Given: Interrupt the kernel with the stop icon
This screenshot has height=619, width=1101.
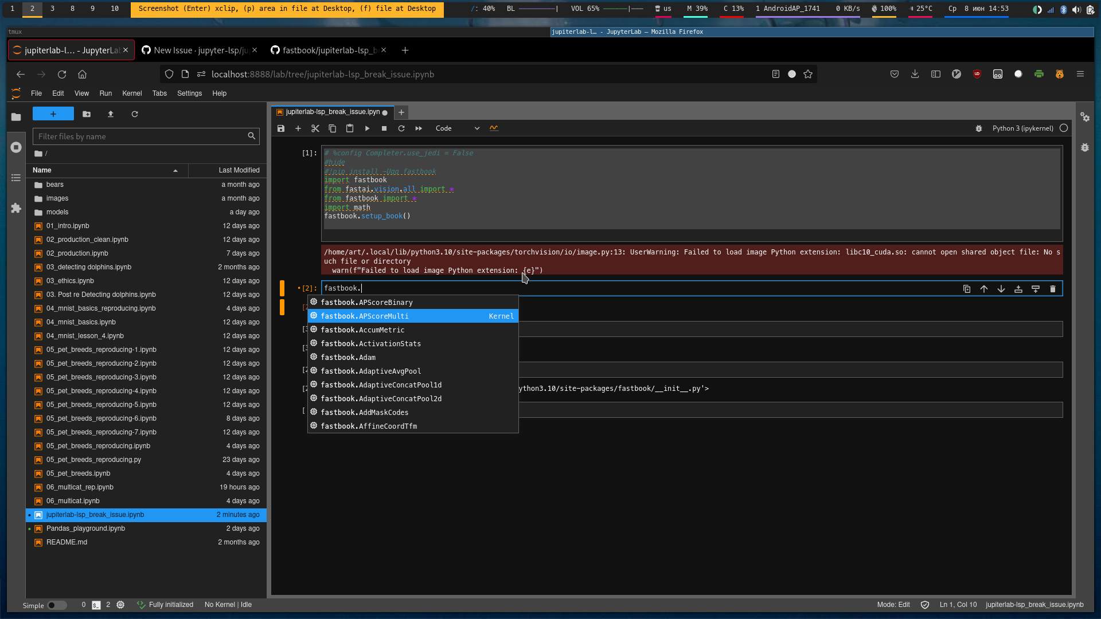Looking at the screenshot, I should click(x=384, y=128).
